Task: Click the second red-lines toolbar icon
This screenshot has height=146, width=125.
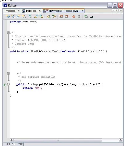Action: (67, 16)
